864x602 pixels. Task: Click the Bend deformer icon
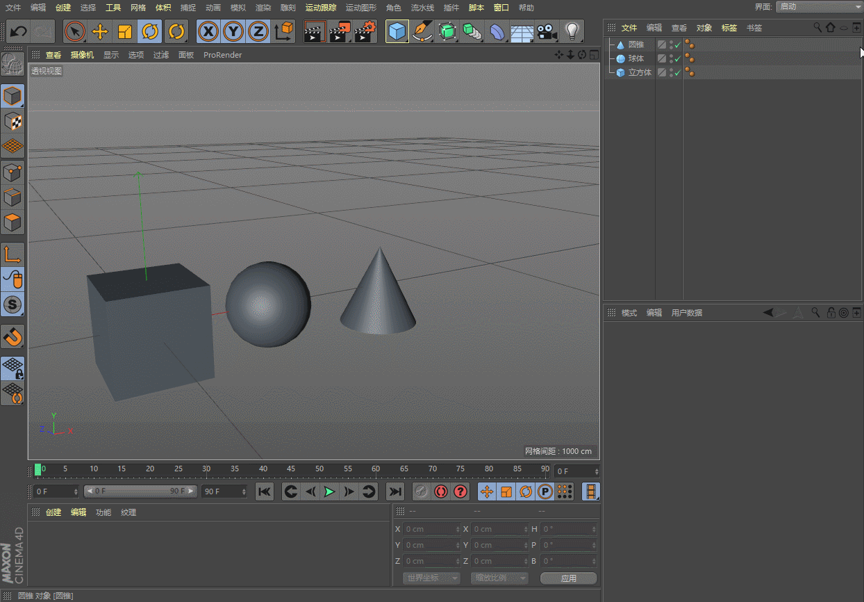click(x=497, y=31)
